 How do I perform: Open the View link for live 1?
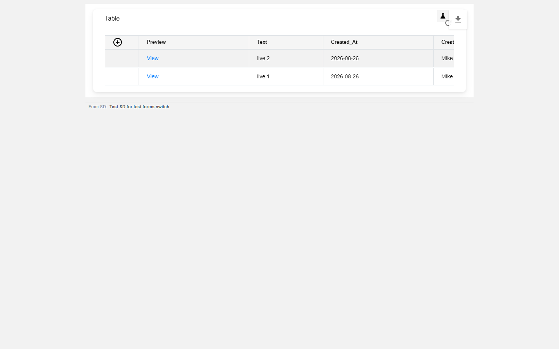point(153,76)
